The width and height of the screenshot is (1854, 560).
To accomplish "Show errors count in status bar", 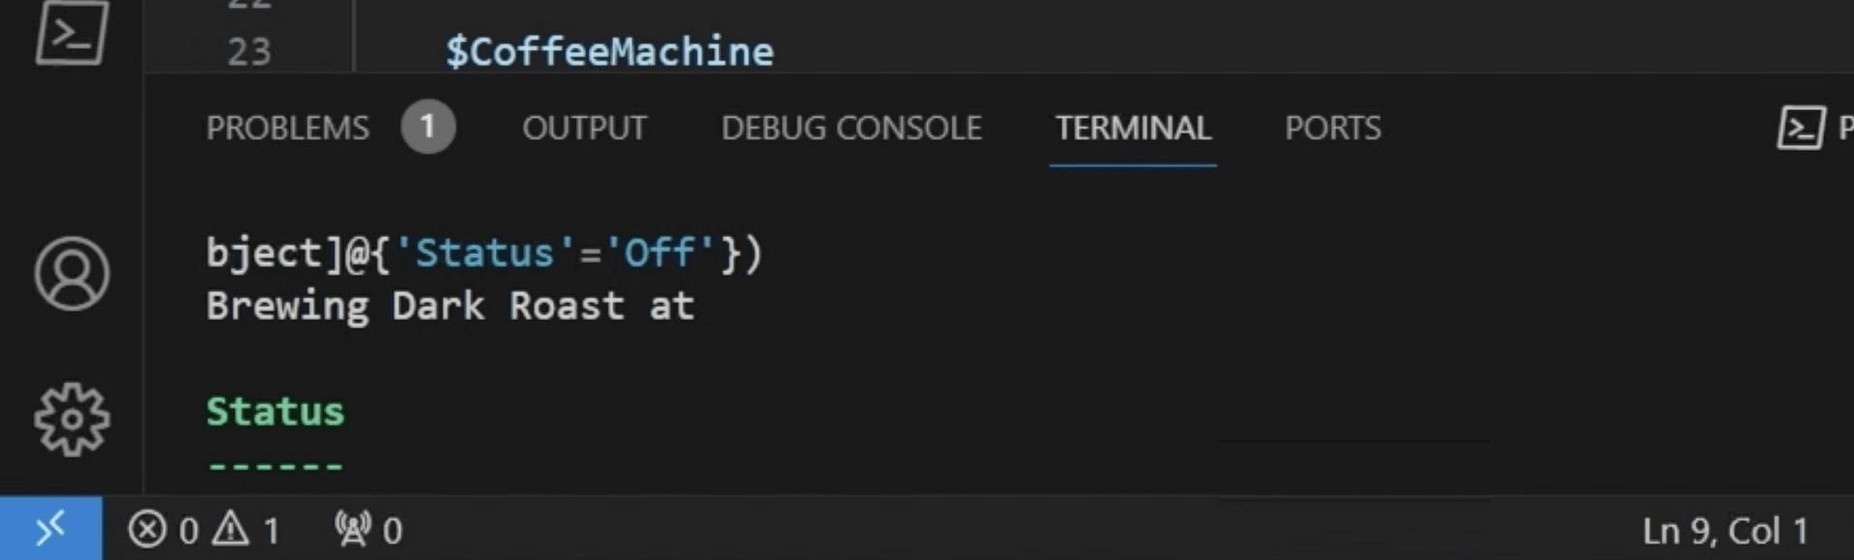I will [x=162, y=530].
